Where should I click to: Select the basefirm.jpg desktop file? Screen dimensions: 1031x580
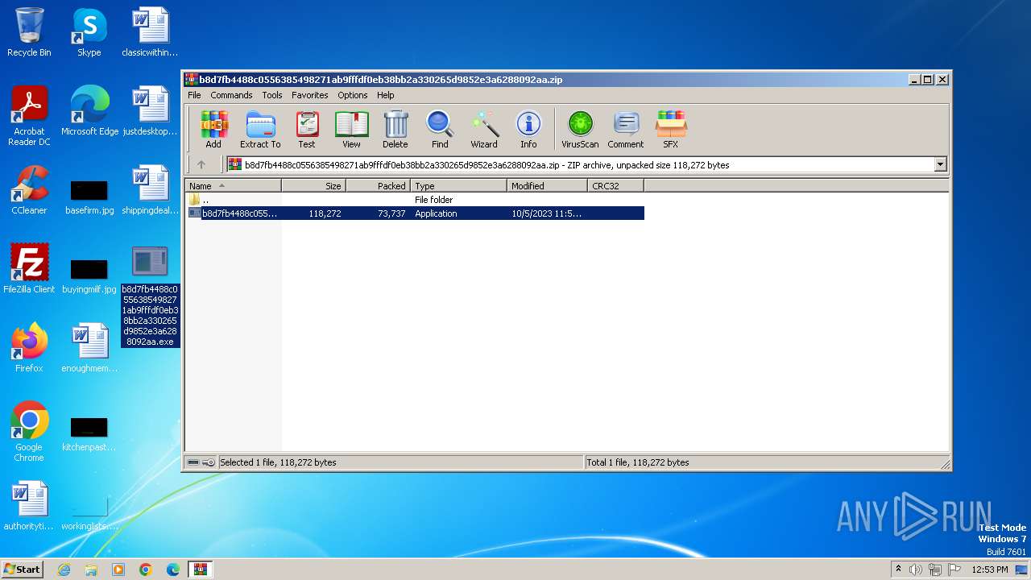click(89, 196)
